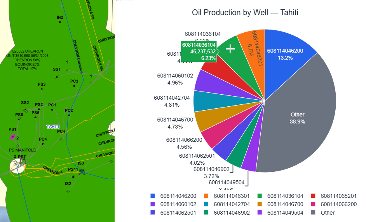The height and width of the screenshot is (222, 366).
Task: Click the EQUINOR 25% ownership text
Action: click(27, 64)
